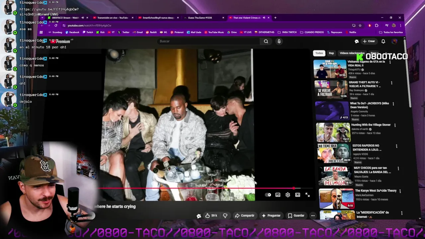Screen dimensions: 425x239
Task: Open the Facebook bookmark
Action: tap(72, 32)
